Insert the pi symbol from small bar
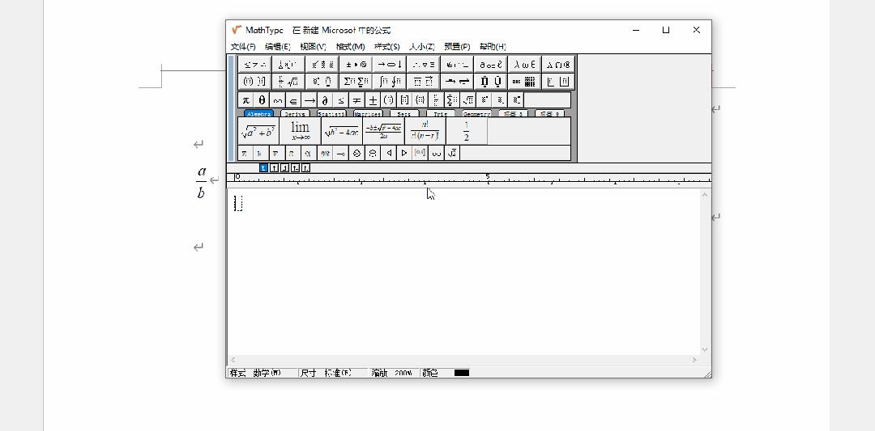This screenshot has width=875, height=431. click(246, 100)
